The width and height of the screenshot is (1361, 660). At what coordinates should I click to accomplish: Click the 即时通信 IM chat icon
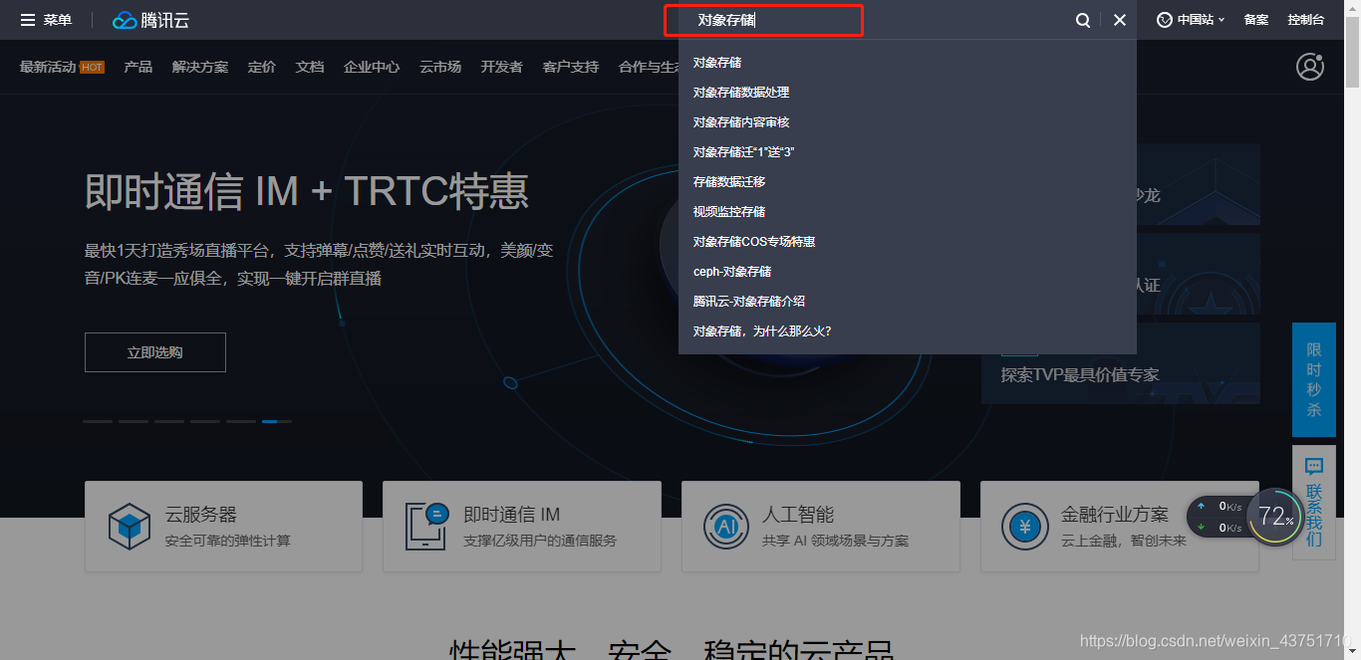(427, 527)
